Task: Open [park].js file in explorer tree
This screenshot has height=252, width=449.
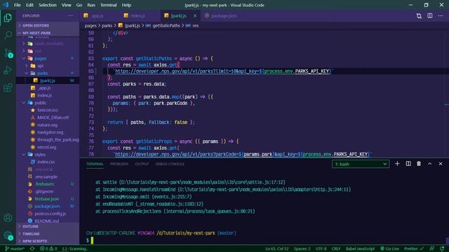Action: [x=48, y=80]
